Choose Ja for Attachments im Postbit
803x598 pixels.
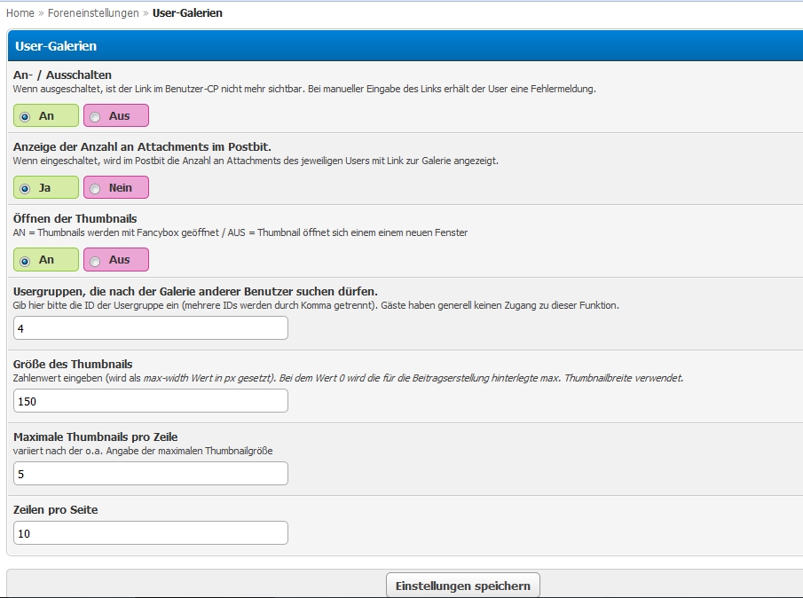(x=46, y=187)
